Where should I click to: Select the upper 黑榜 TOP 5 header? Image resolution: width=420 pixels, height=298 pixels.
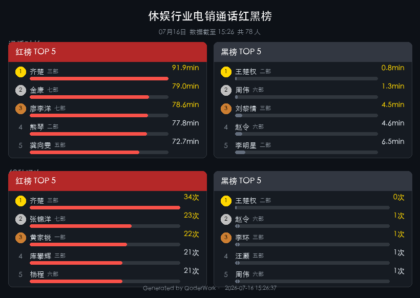click(313, 52)
